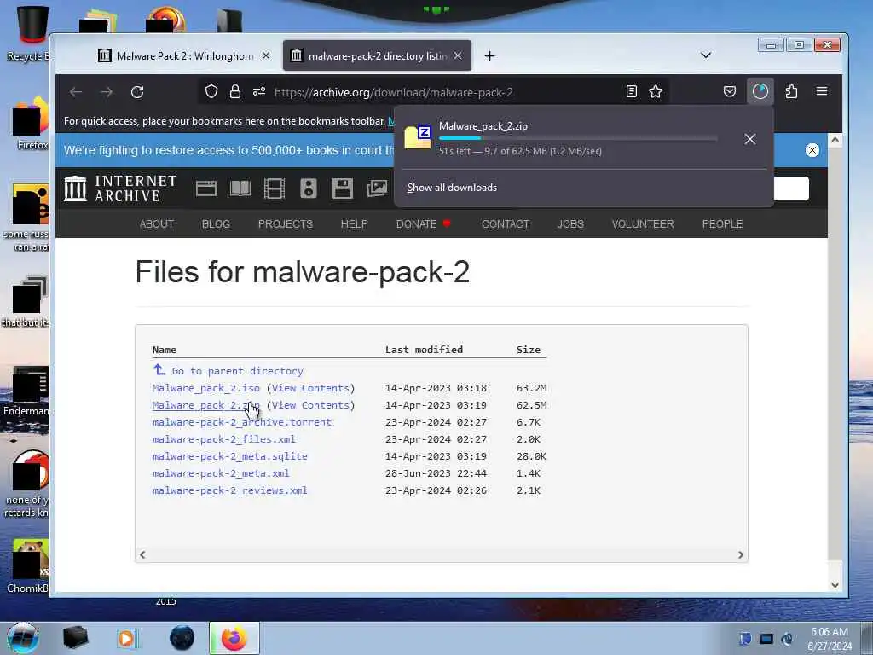The height and width of the screenshot is (655, 873).
Task: Click the globe icon in the taskbar
Action: [x=182, y=638]
